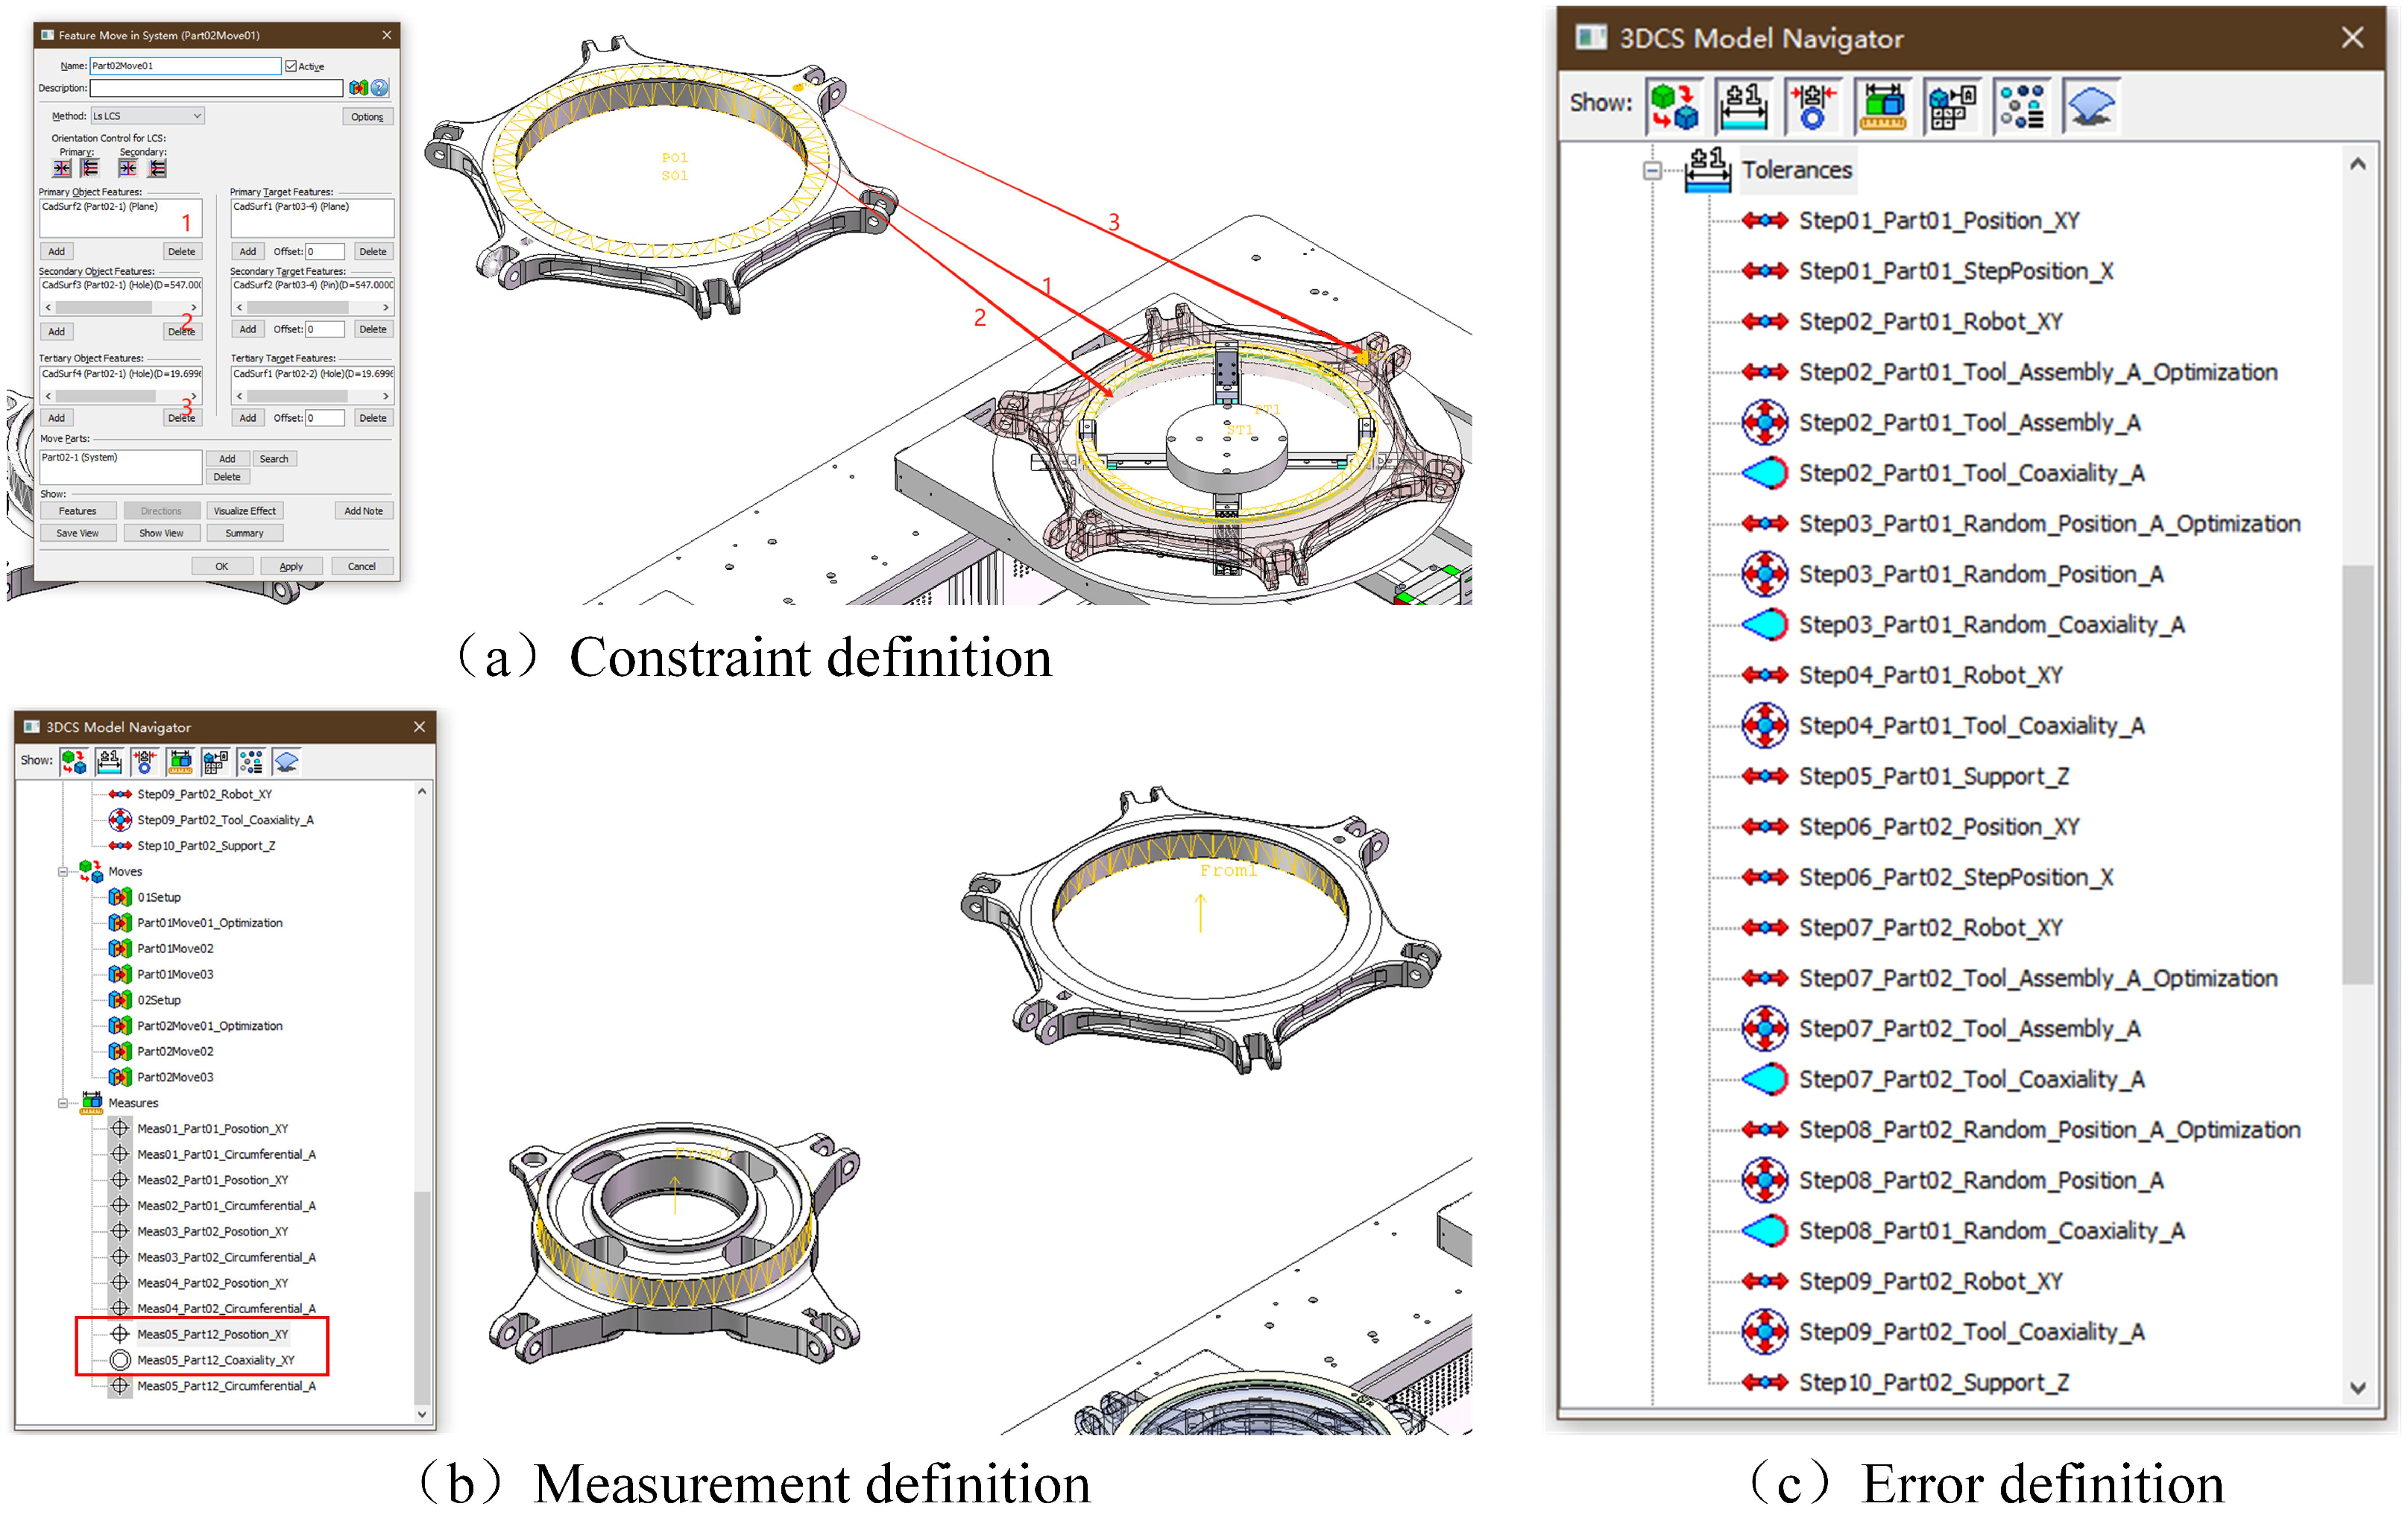Collapse the Moves node in small Navigator
The image size is (2408, 1515).
(63, 871)
